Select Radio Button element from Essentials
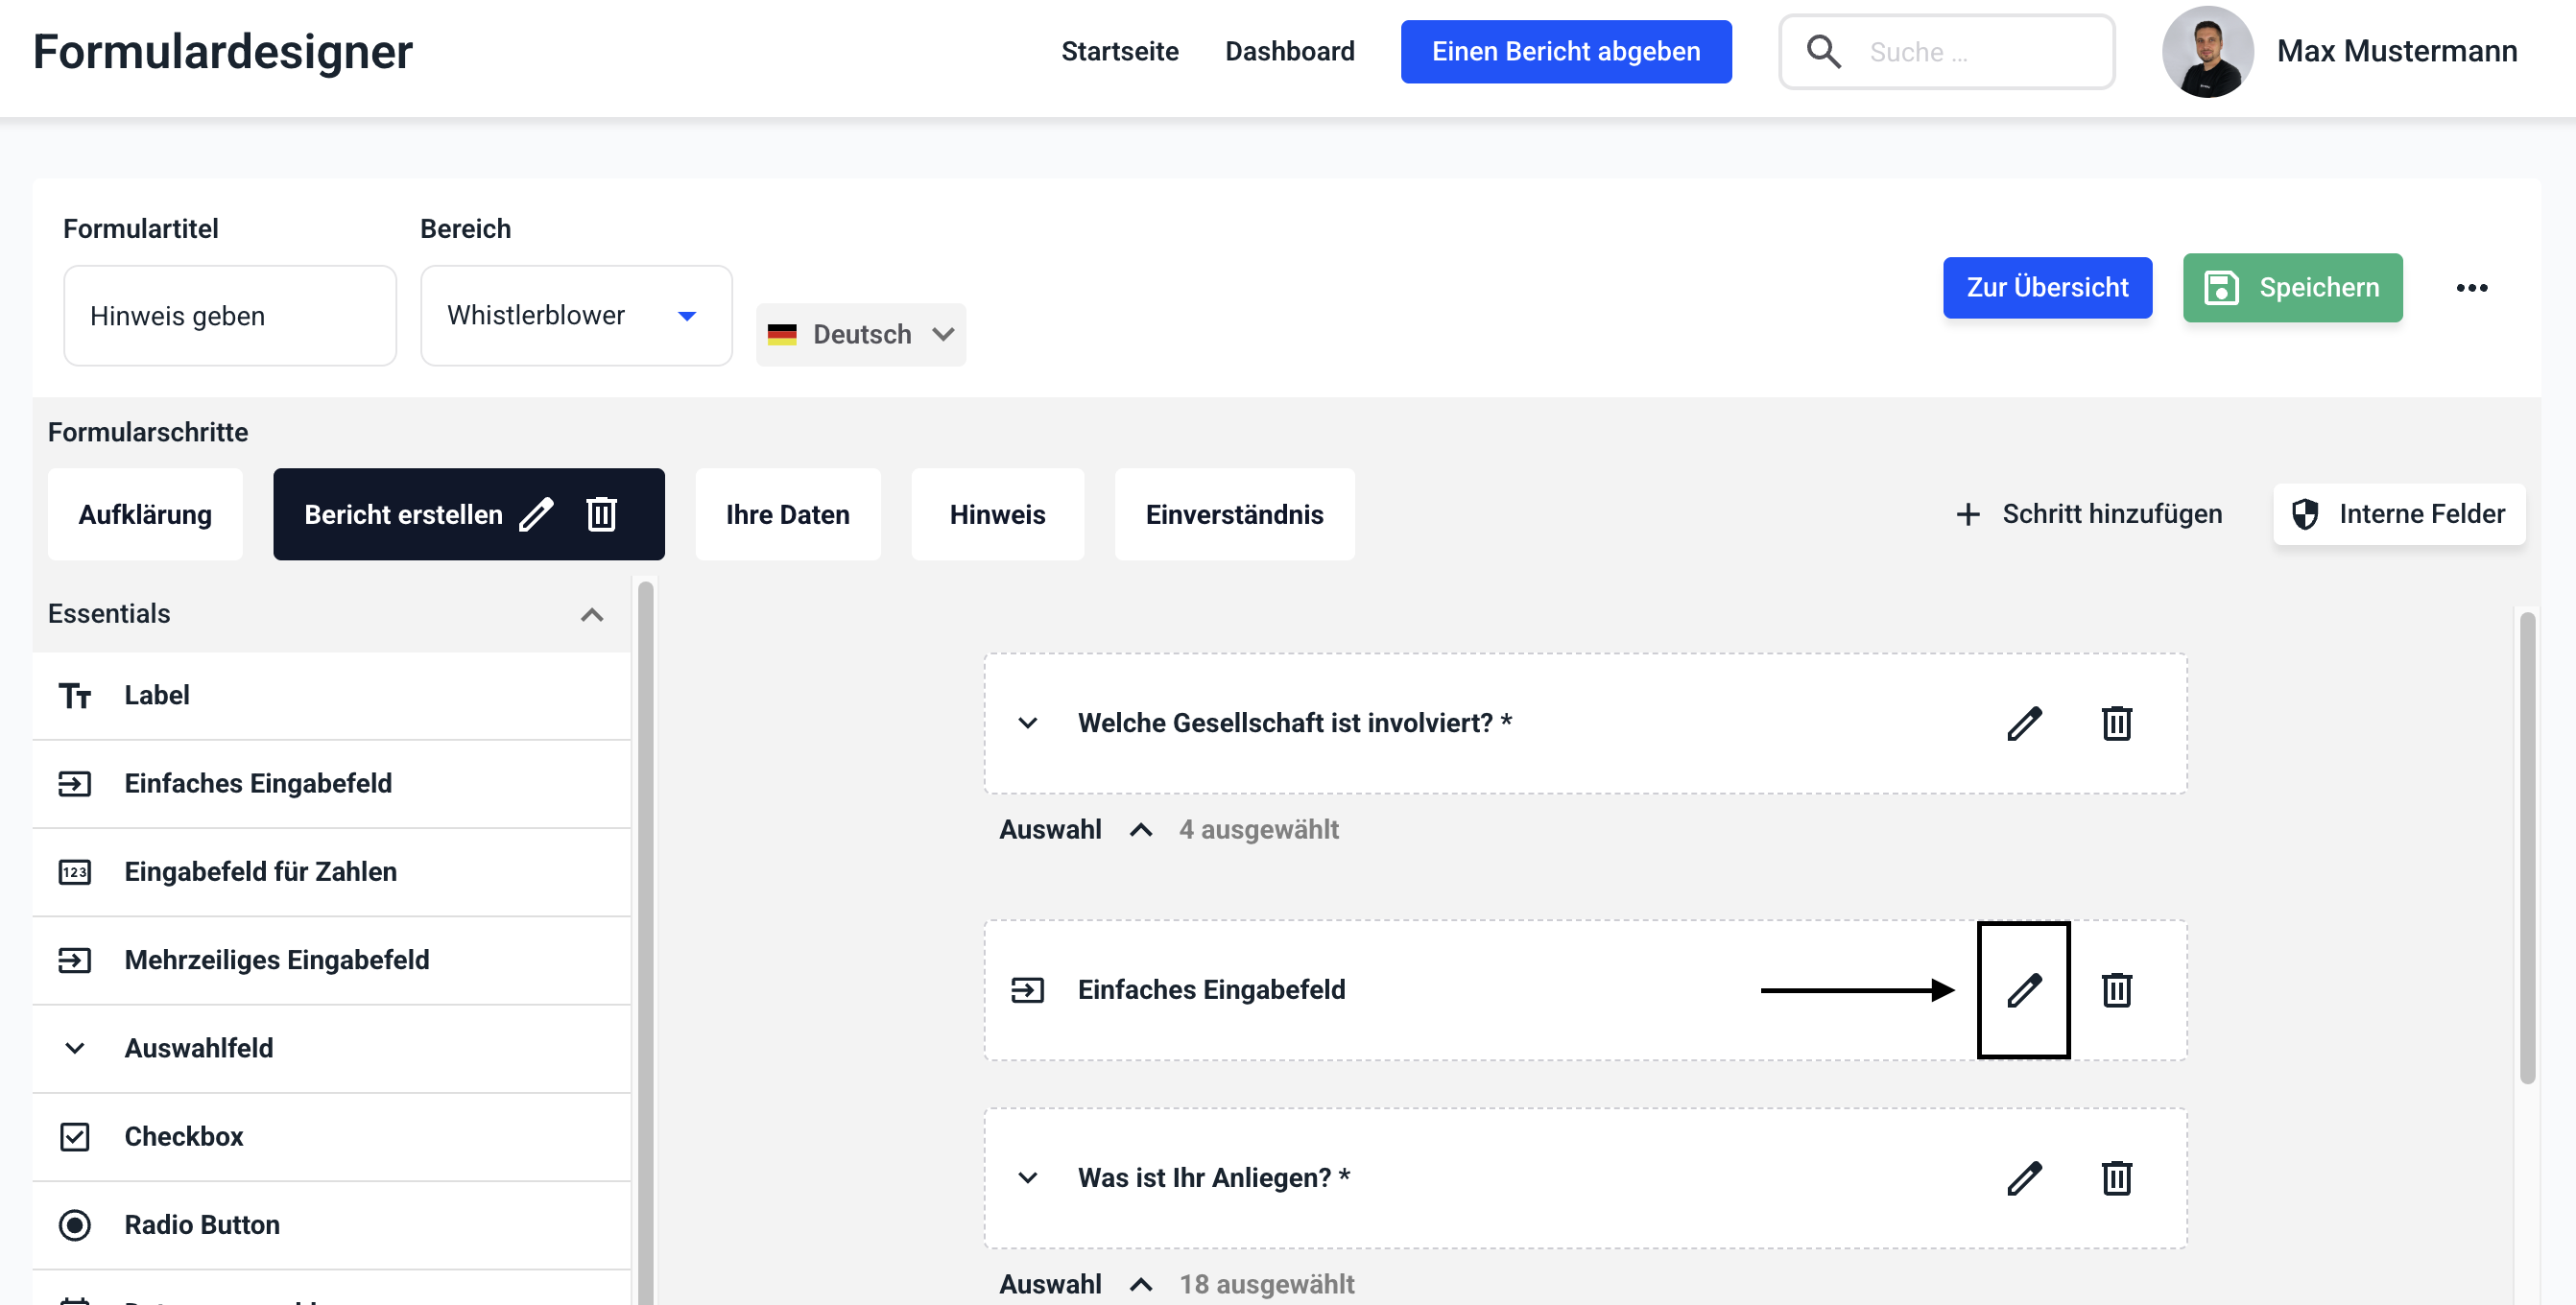Viewport: 2576px width, 1305px height. coord(201,1224)
